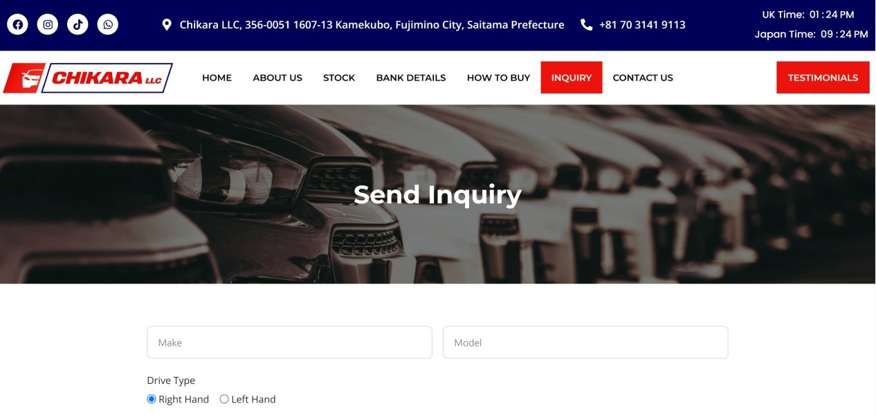The width and height of the screenshot is (876, 415).
Task: Click the Testimonials button
Action: (x=823, y=77)
